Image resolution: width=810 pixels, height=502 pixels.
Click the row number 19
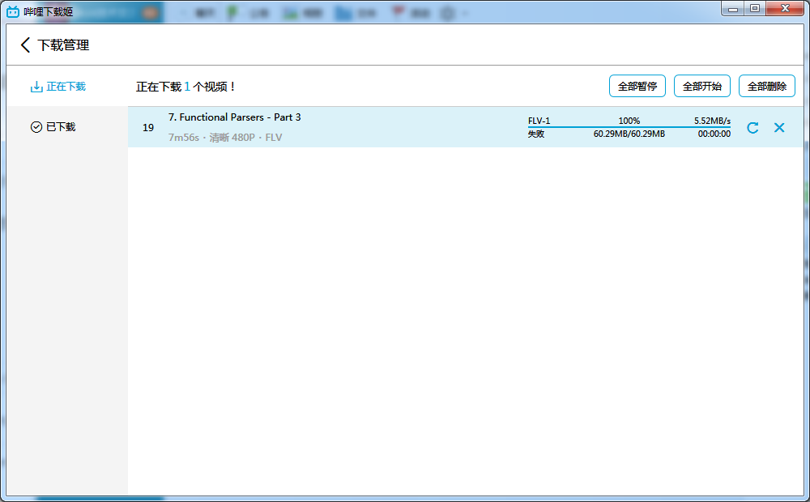point(148,128)
